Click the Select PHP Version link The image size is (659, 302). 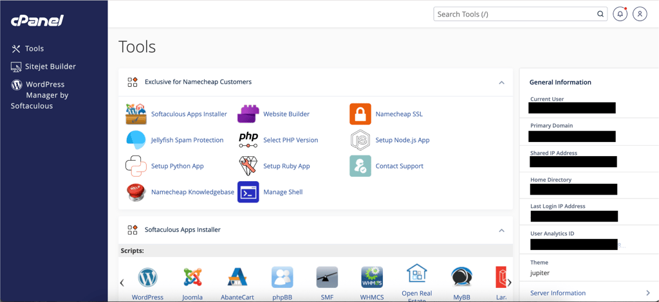290,140
